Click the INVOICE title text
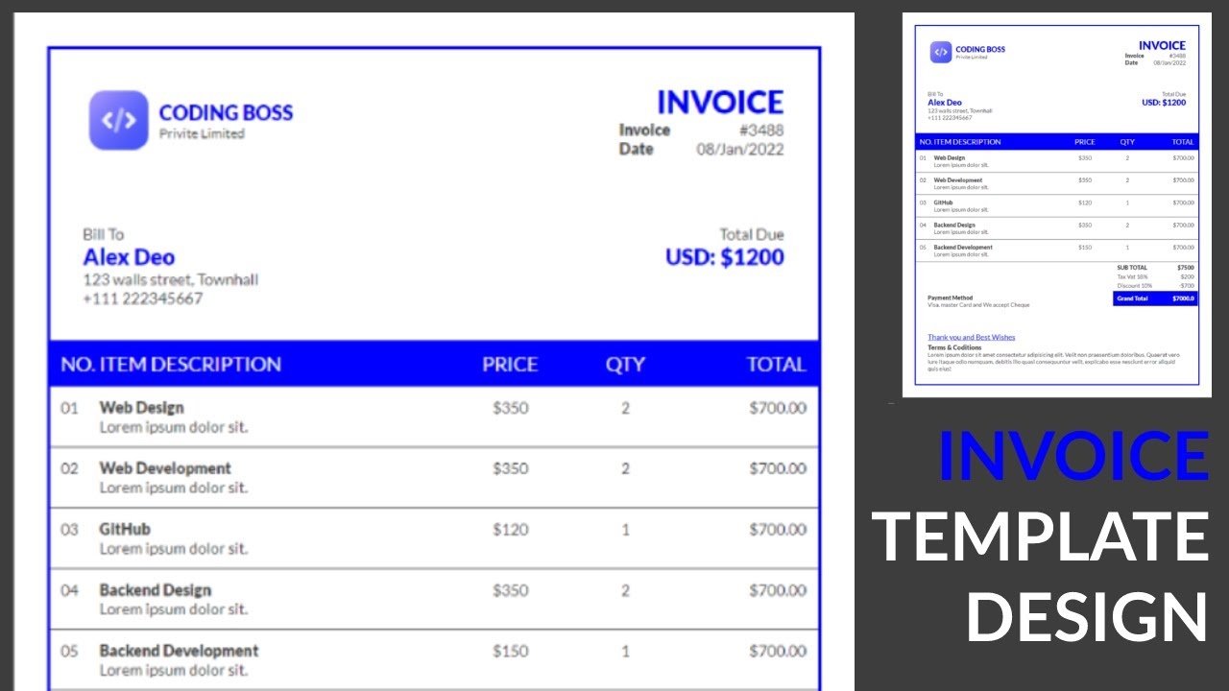Image resolution: width=1229 pixels, height=691 pixels. click(719, 102)
